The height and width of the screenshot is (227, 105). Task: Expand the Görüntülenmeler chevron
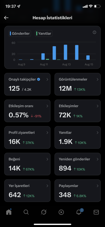97,79
